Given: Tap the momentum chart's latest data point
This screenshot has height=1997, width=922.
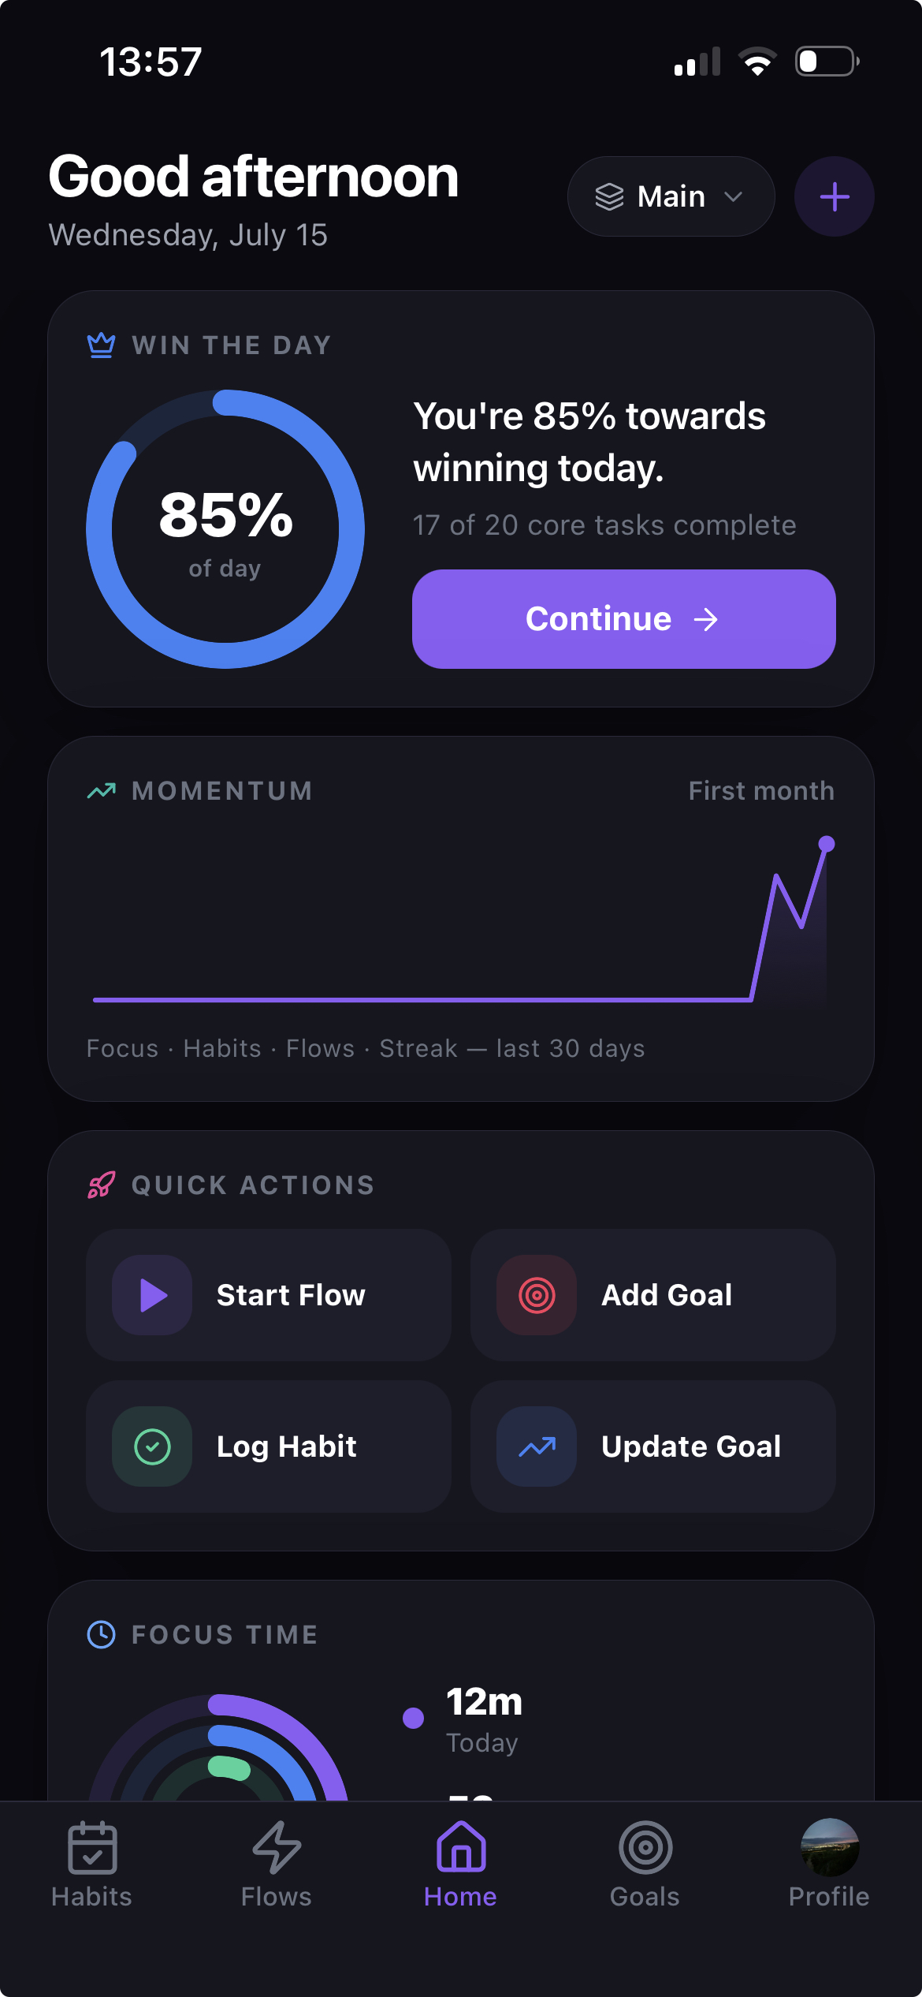Looking at the screenshot, I should pos(826,844).
